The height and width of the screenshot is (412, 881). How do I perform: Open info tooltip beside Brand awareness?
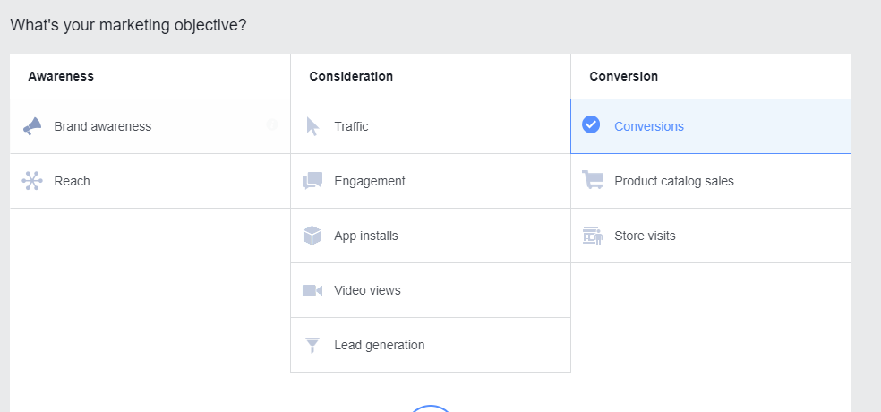point(272,124)
